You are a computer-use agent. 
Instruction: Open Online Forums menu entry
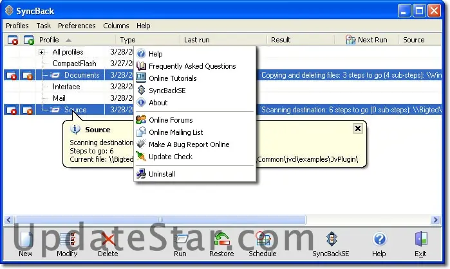195,120
